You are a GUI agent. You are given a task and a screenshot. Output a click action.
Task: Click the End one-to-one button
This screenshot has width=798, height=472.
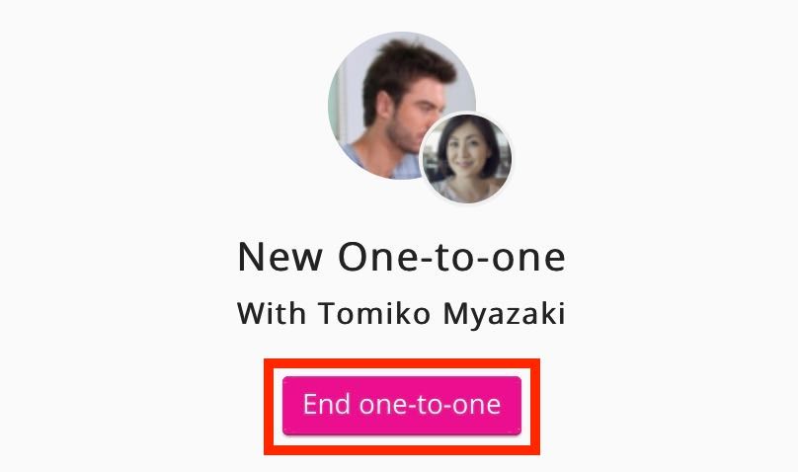click(x=402, y=406)
